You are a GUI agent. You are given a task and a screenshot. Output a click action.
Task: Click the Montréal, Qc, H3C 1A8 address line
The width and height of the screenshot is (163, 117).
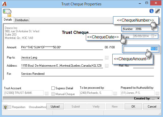(x=19, y=38)
